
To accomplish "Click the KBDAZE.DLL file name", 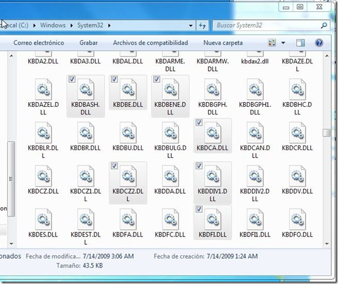I will pyautogui.click(x=297, y=65).
